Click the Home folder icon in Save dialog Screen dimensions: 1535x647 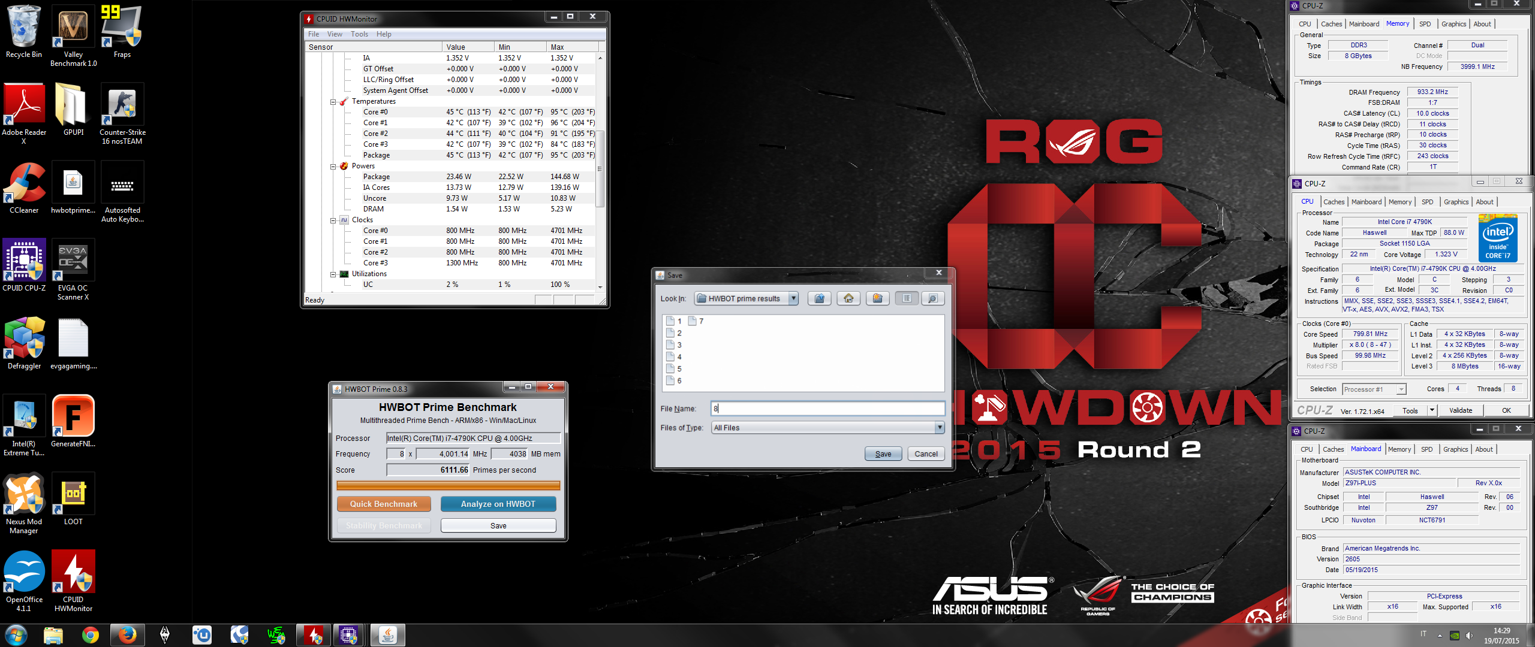(848, 298)
